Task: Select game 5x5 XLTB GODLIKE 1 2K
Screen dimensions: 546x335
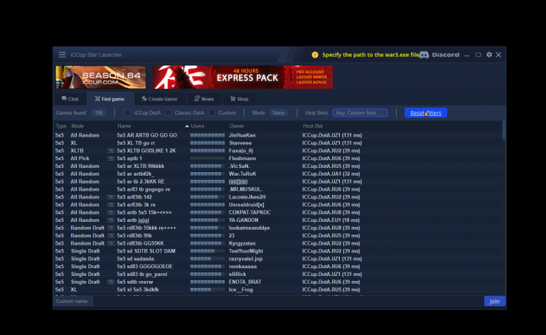Action: [278, 151]
